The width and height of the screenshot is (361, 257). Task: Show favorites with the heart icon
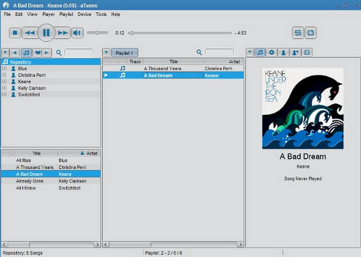[38, 53]
